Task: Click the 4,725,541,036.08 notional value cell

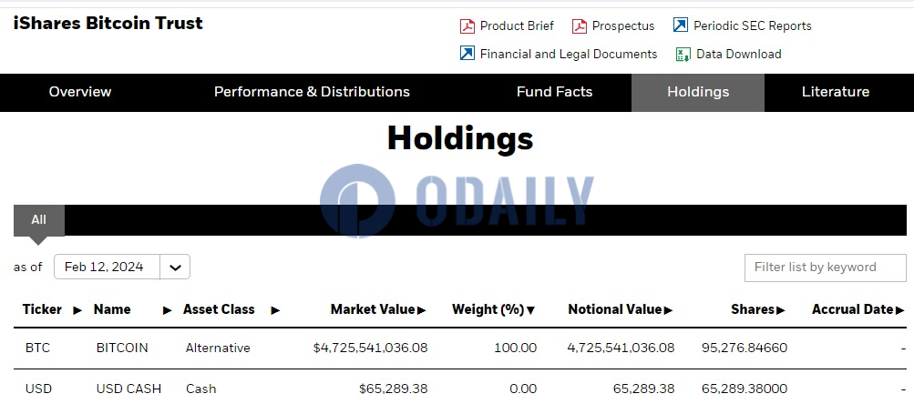Action: tap(621, 348)
